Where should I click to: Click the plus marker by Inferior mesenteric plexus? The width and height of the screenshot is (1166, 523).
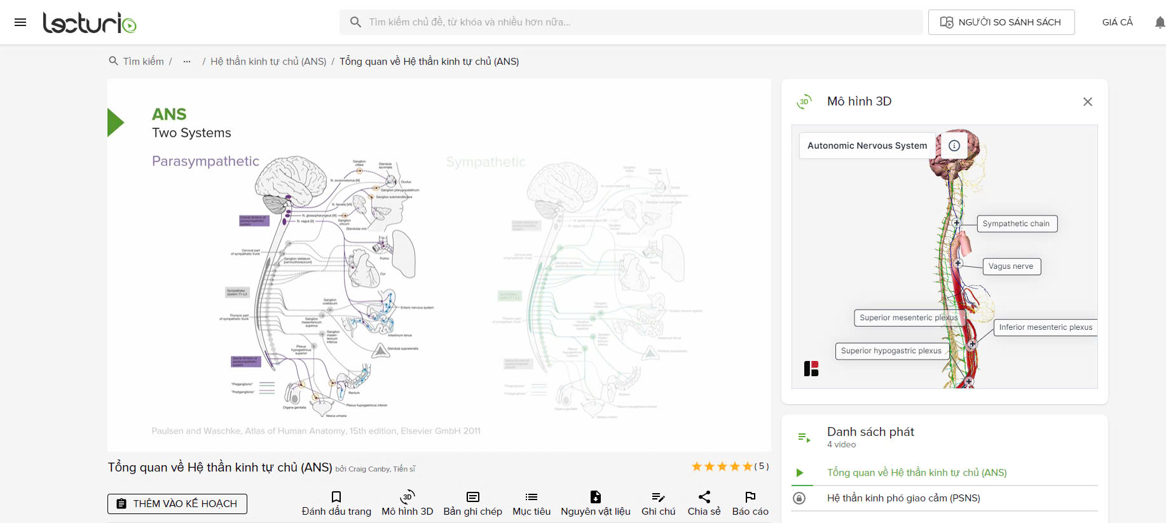tap(972, 344)
